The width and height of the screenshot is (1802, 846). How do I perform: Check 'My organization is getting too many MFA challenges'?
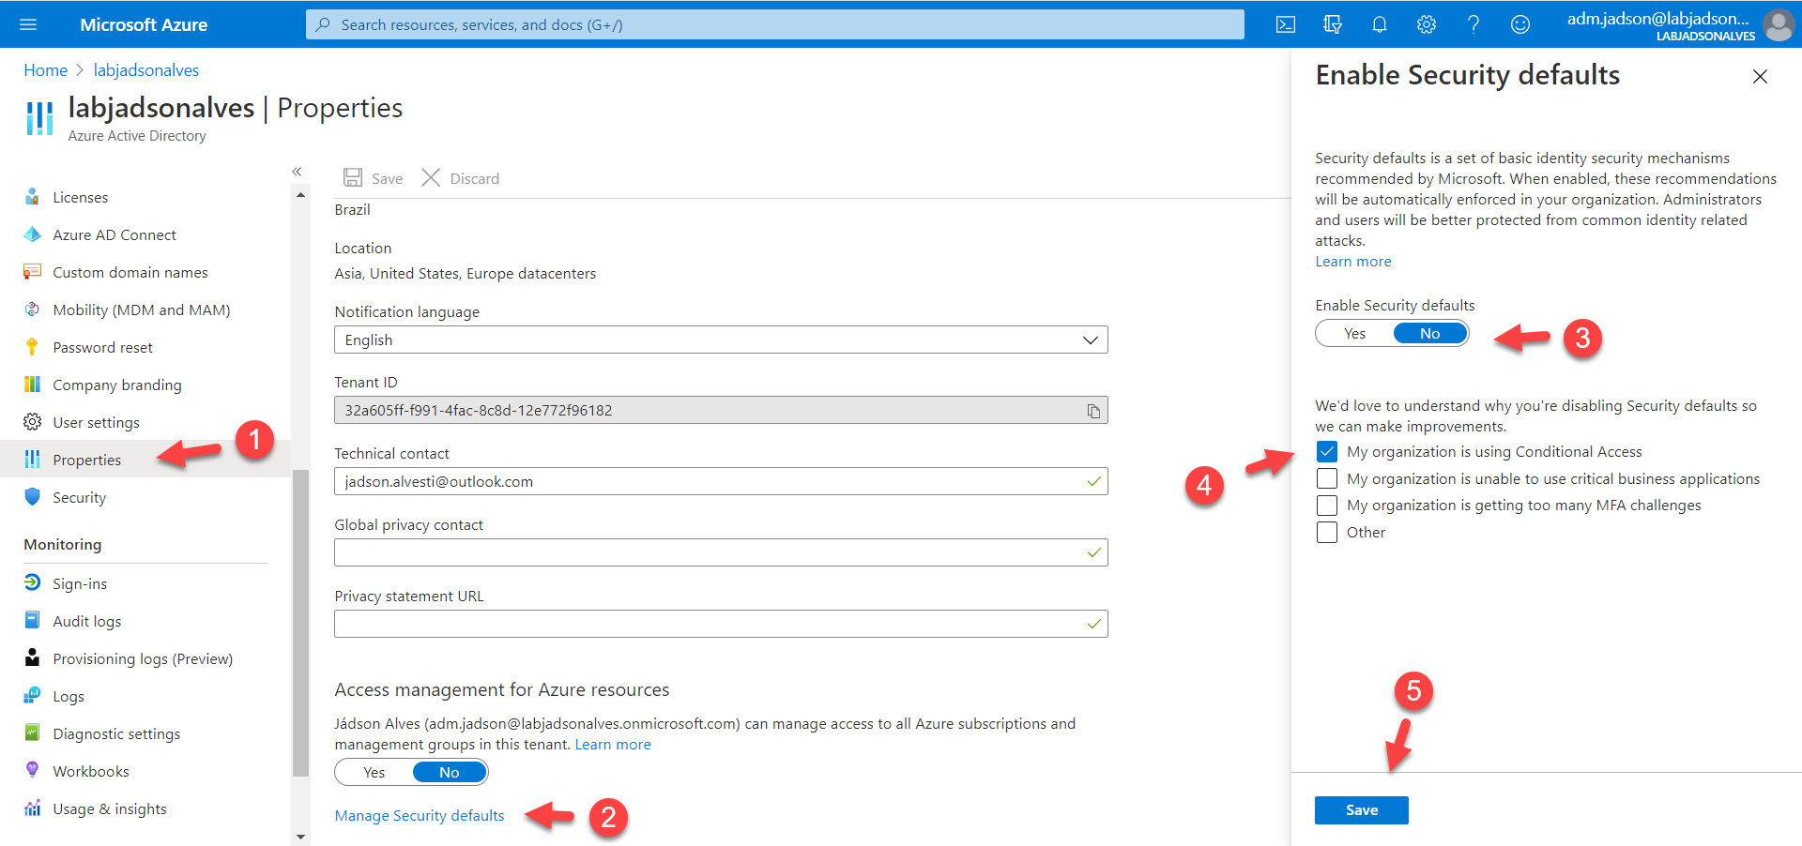click(1327, 506)
